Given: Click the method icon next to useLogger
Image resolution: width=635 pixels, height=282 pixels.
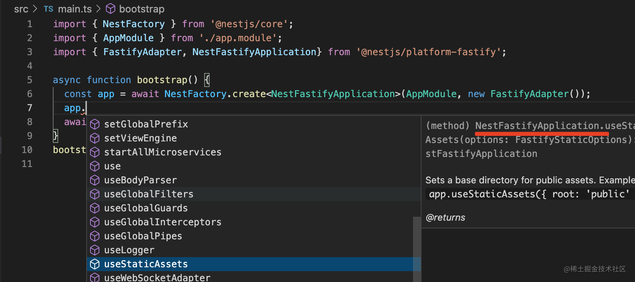Looking at the screenshot, I should click(x=95, y=250).
